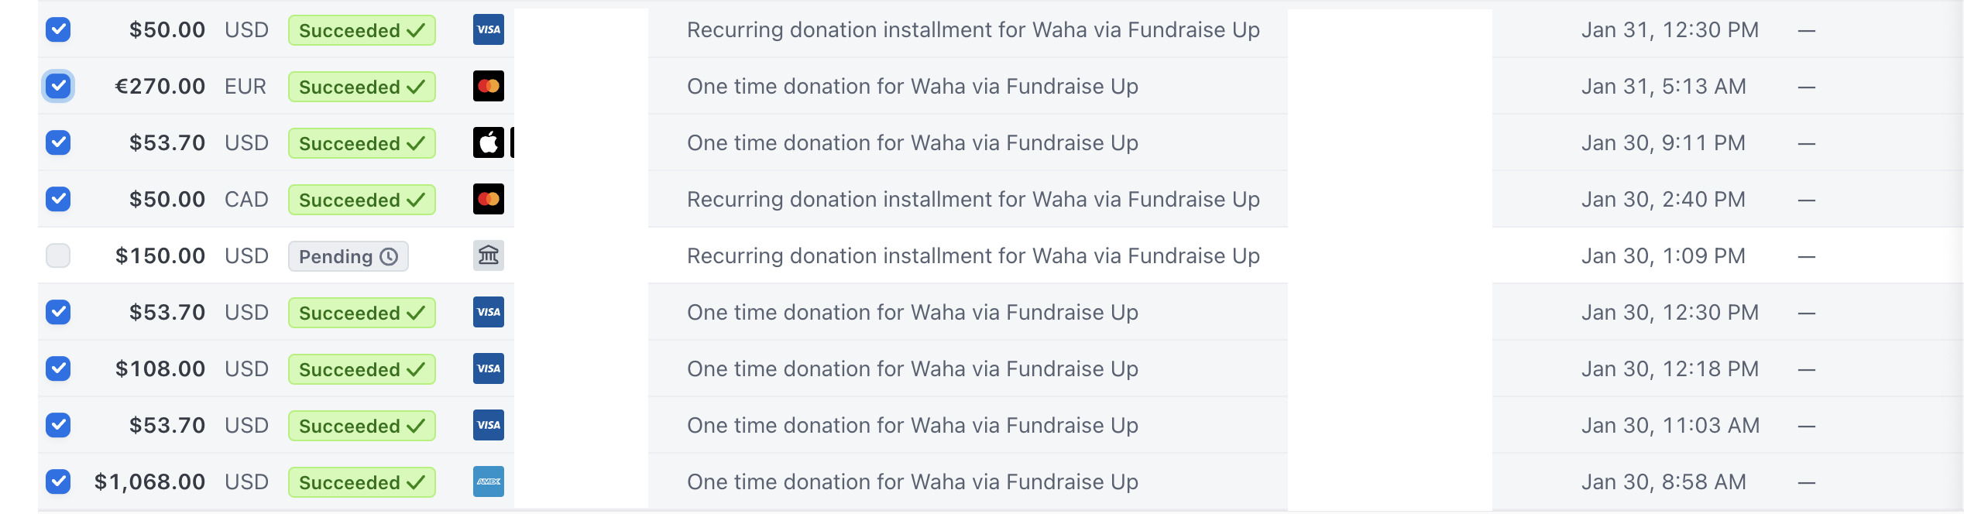Image resolution: width=1964 pixels, height=514 pixels.
Task: Click the Apple Pay icon on the $53.70 row
Action: [x=488, y=142]
